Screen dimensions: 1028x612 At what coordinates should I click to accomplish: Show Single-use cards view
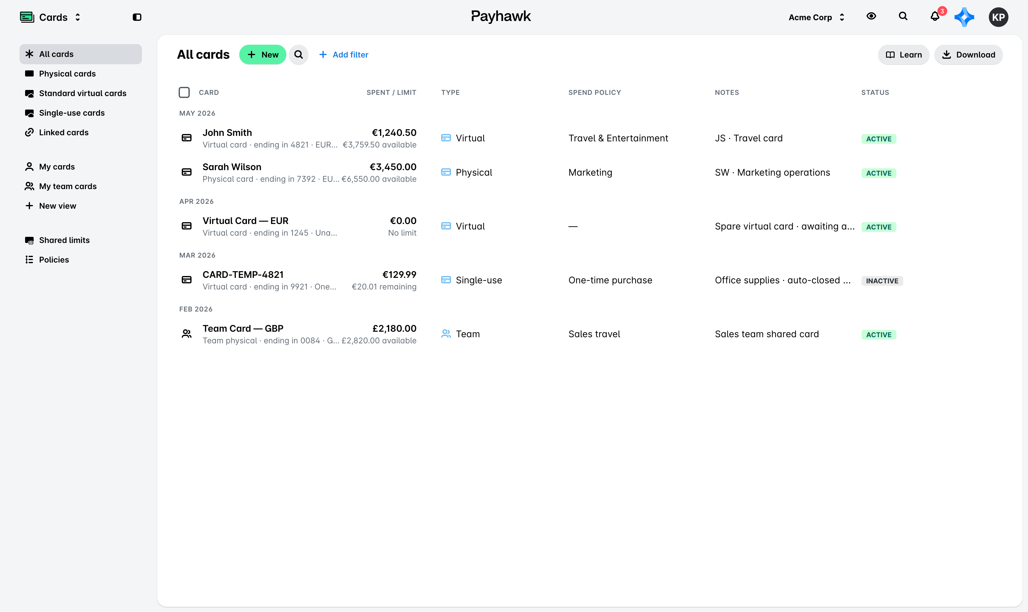(80, 113)
